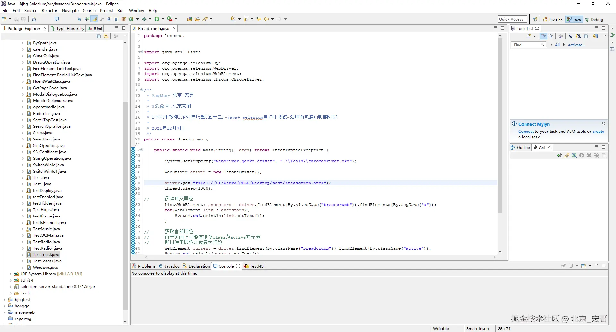Expand the JRE System Library node
This screenshot has height=332, width=616.
pos(10,274)
